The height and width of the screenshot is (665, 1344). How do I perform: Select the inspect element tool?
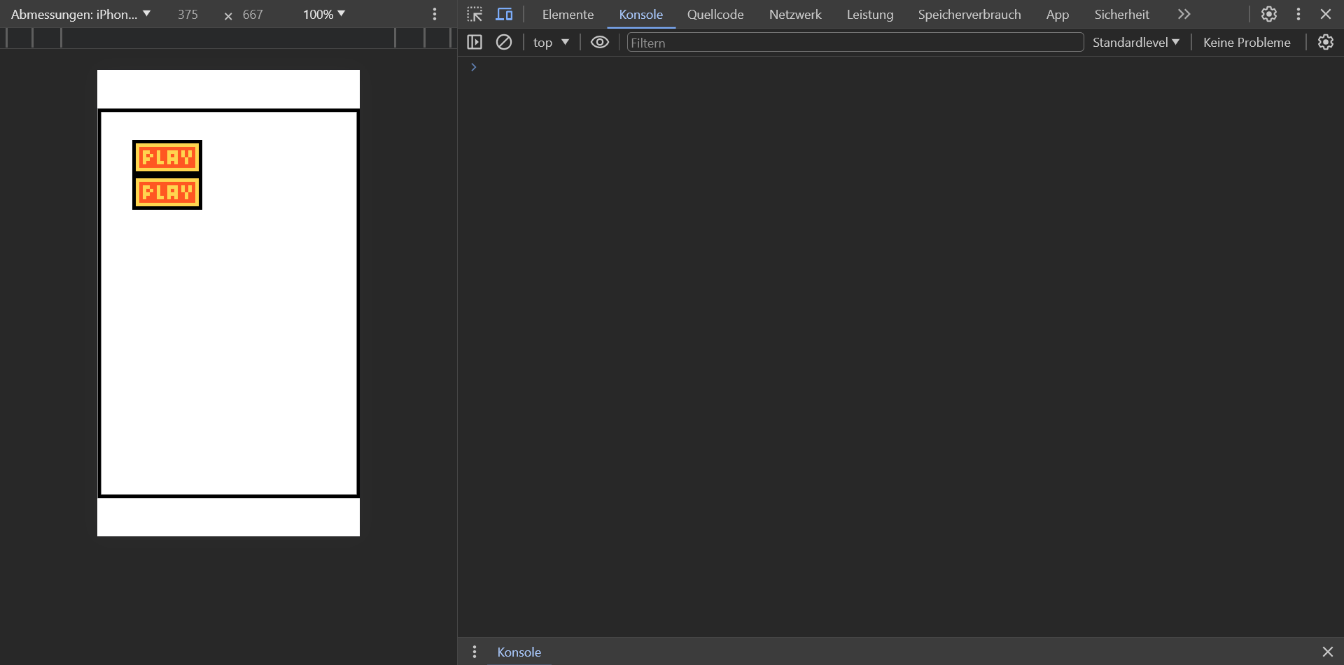click(x=474, y=14)
